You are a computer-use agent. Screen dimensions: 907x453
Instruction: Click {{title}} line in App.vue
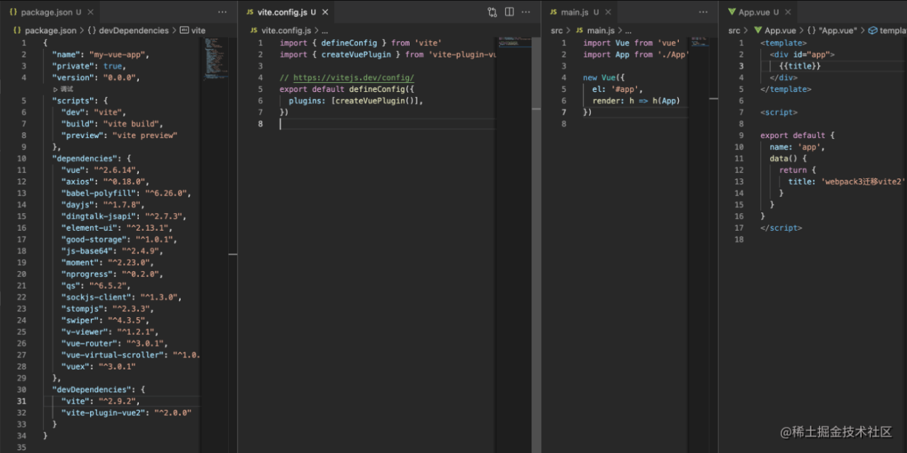[800, 66]
